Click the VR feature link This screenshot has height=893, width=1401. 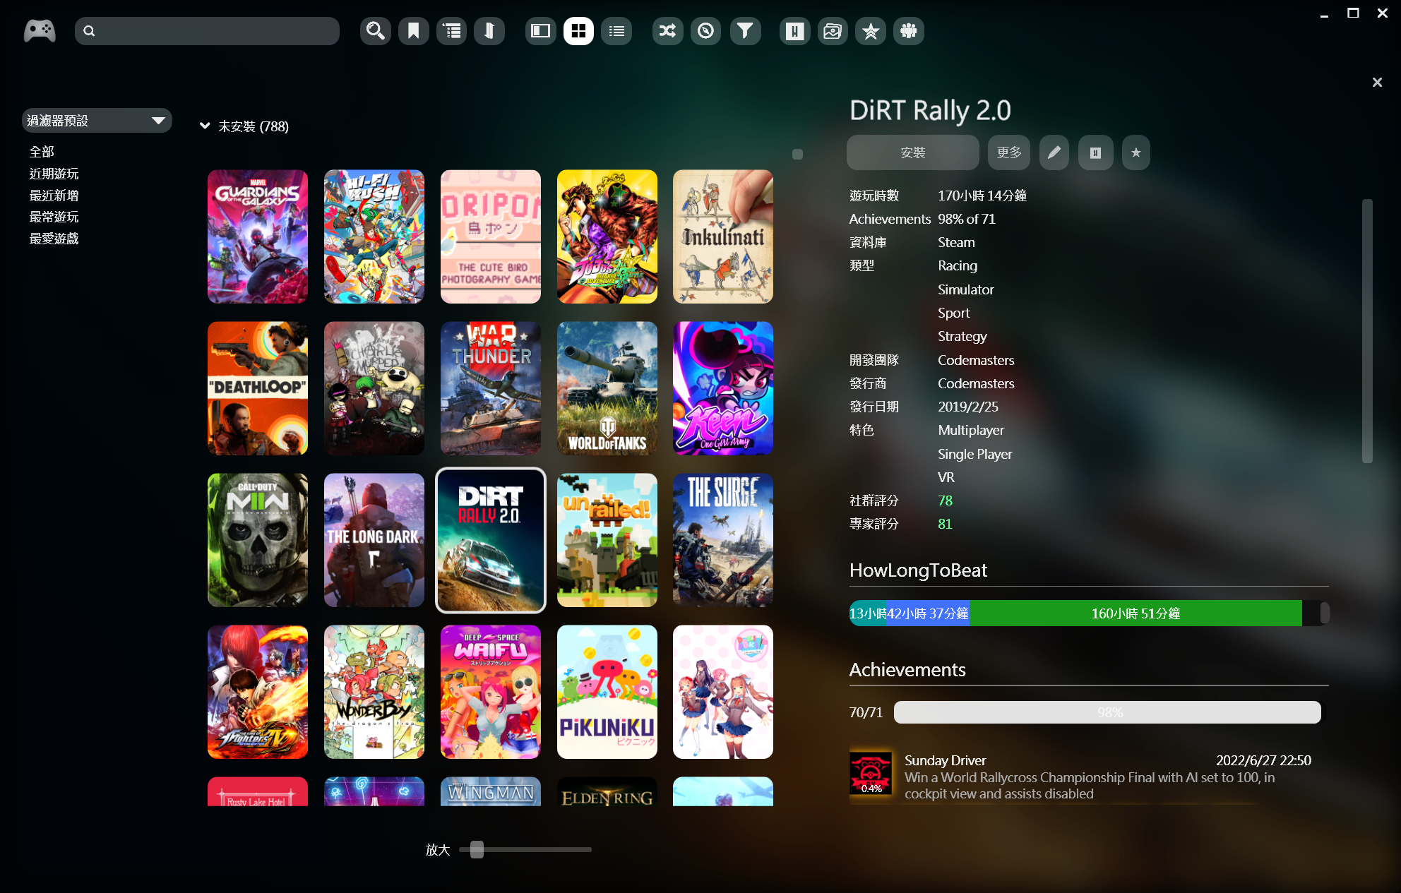point(946,477)
